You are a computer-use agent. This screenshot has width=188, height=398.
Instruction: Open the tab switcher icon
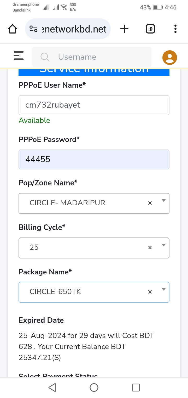150,29
